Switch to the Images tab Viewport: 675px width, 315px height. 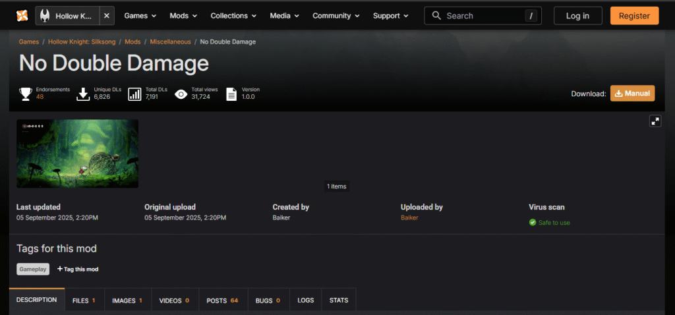128,301
